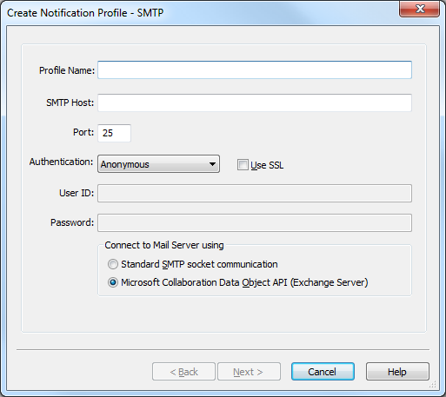Click the Use SSL label text
The width and height of the screenshot is (446, 397).
click(267, 165)
